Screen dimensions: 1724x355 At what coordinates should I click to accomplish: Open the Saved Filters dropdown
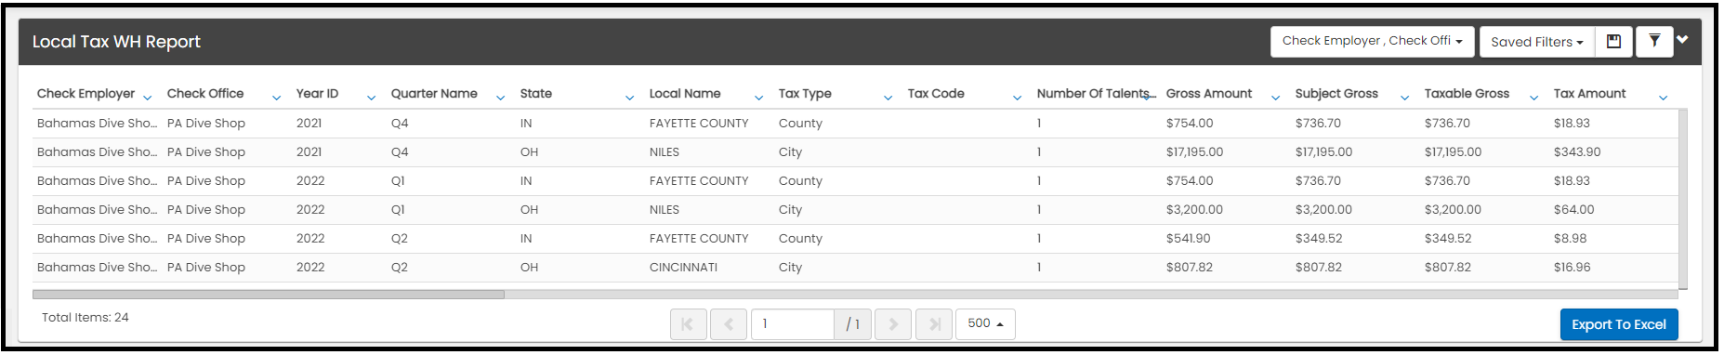coord(1537,42)
